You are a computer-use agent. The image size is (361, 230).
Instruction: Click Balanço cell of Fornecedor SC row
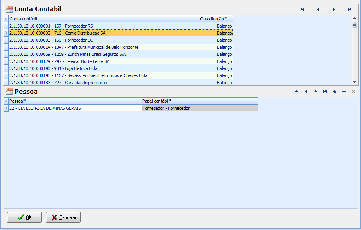click(216, 40)
